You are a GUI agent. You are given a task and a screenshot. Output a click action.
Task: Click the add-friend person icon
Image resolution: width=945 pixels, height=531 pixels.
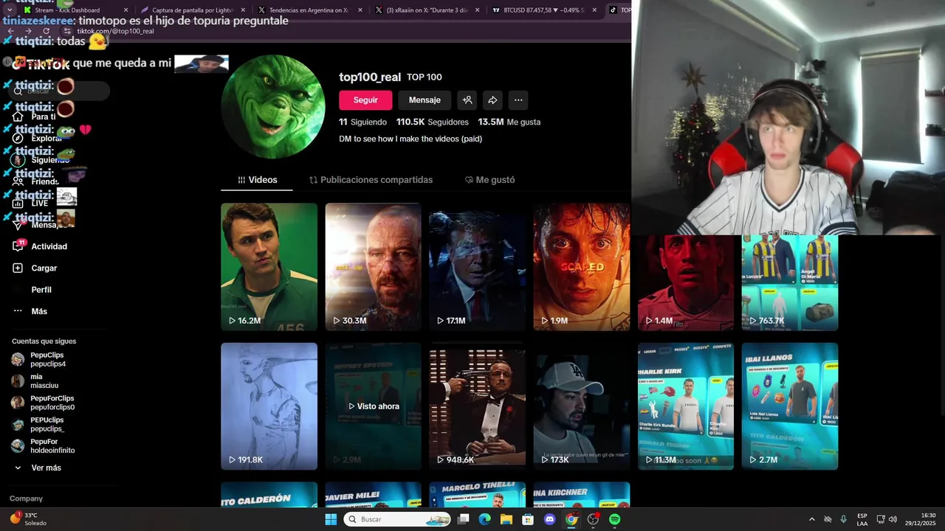467,100
